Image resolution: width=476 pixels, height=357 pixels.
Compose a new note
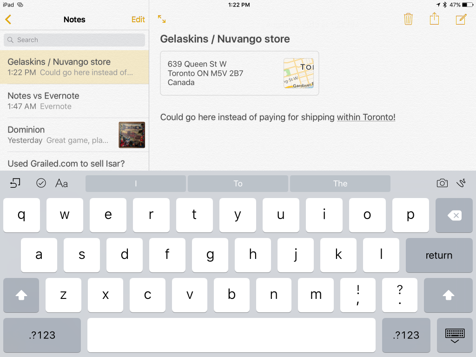coord(461,19)
